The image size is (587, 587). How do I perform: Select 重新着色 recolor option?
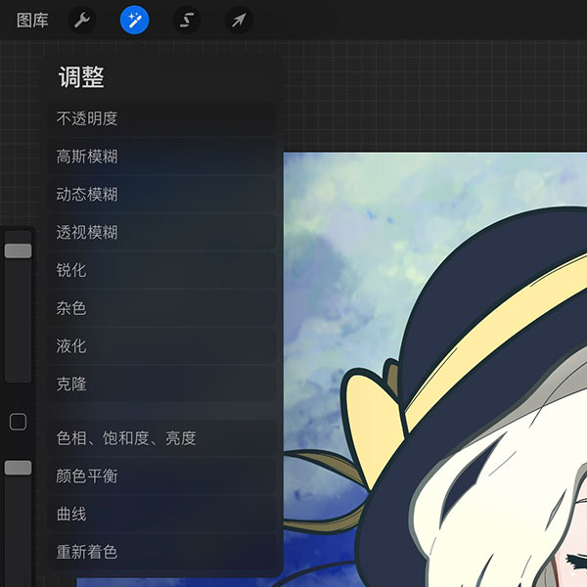pos(161,552)
